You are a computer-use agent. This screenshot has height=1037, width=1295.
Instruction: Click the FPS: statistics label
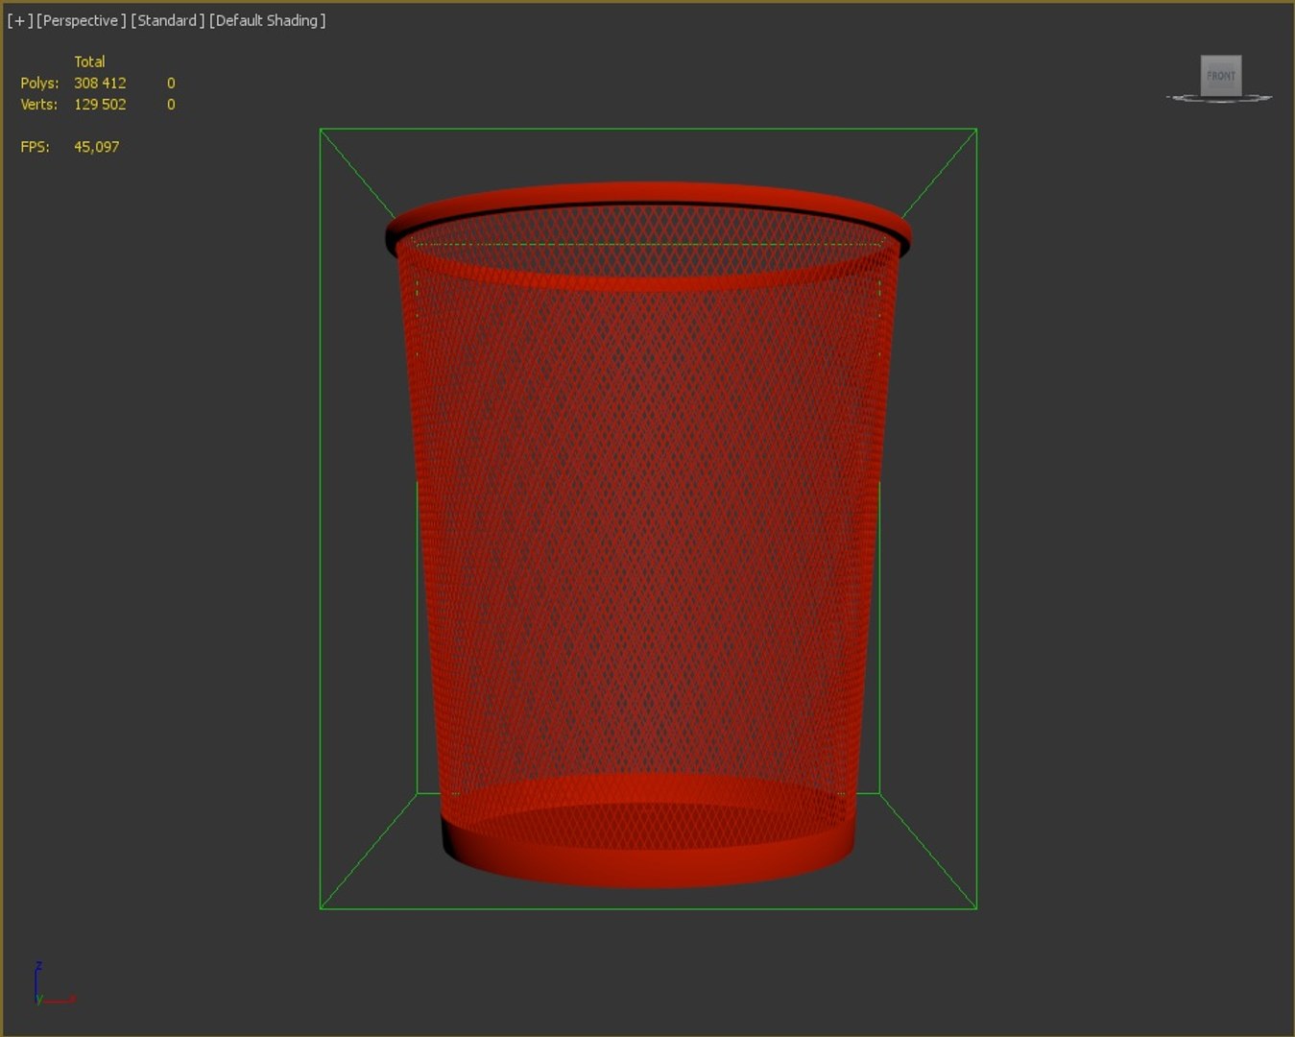click(x=35, y=147)
